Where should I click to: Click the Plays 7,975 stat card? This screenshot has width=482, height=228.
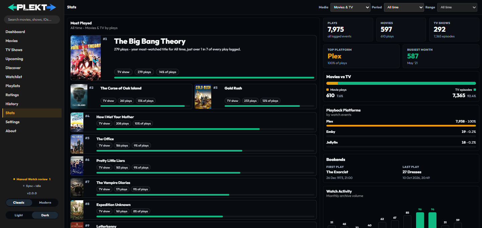click(x=348, y=29)
